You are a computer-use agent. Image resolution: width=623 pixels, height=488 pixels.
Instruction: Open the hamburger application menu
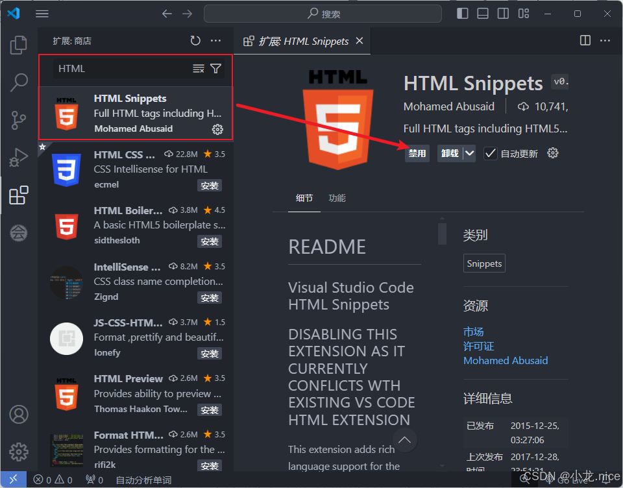(x=42, y=14)
